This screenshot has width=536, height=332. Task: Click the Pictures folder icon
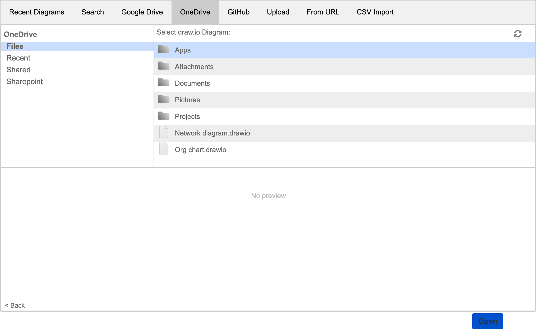[x=163, y=99]
